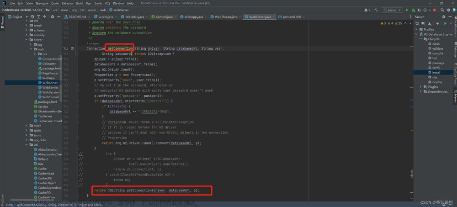Image resolution: width=457 pixels, height=207 pixels.
Task: Click Expand All icon in Project panel
Action: pos(38,16)
